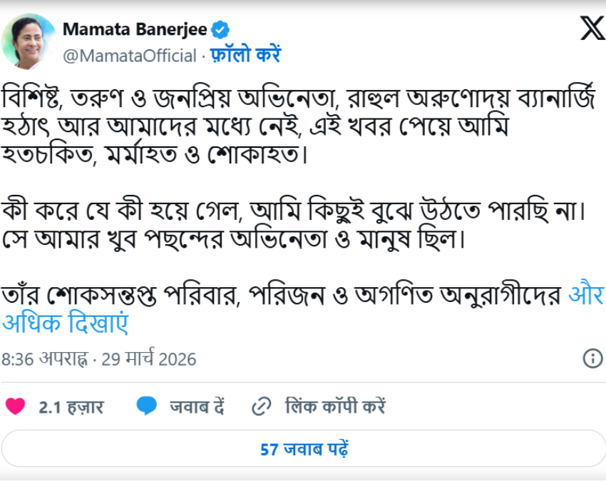Open the 57 जवाब पढ़ें button
This screenshot has width=606, height=482.
(x=303, y=450)
